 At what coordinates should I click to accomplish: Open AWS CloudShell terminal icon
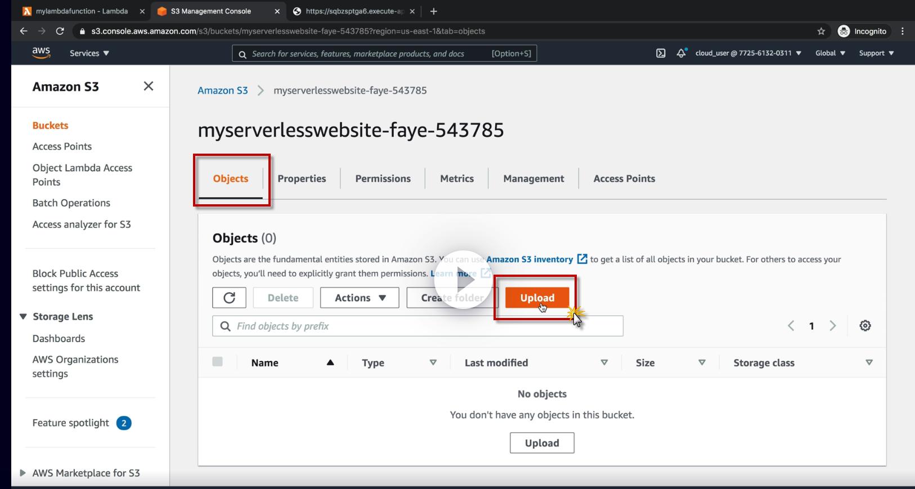(661, 53)
